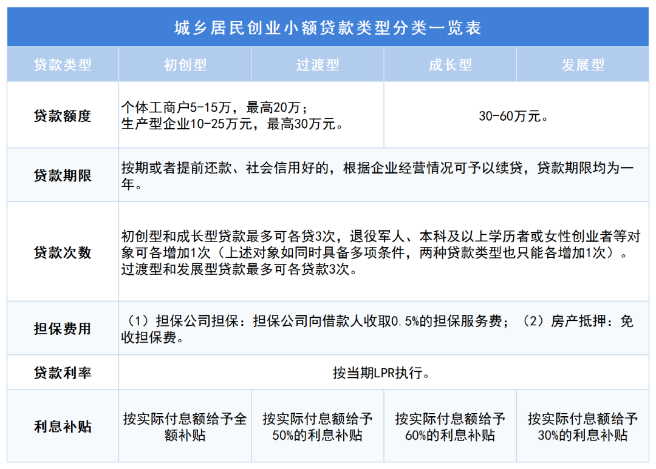
Task: Click the 贷款期限 row label
Action: [63, 175]
